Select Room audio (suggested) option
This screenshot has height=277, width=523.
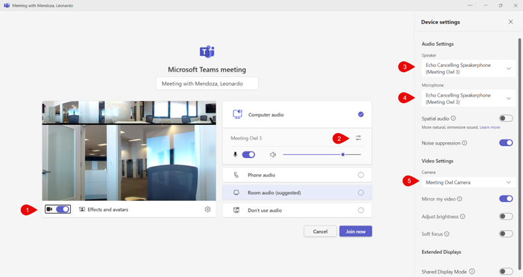(x=296, y=192)
